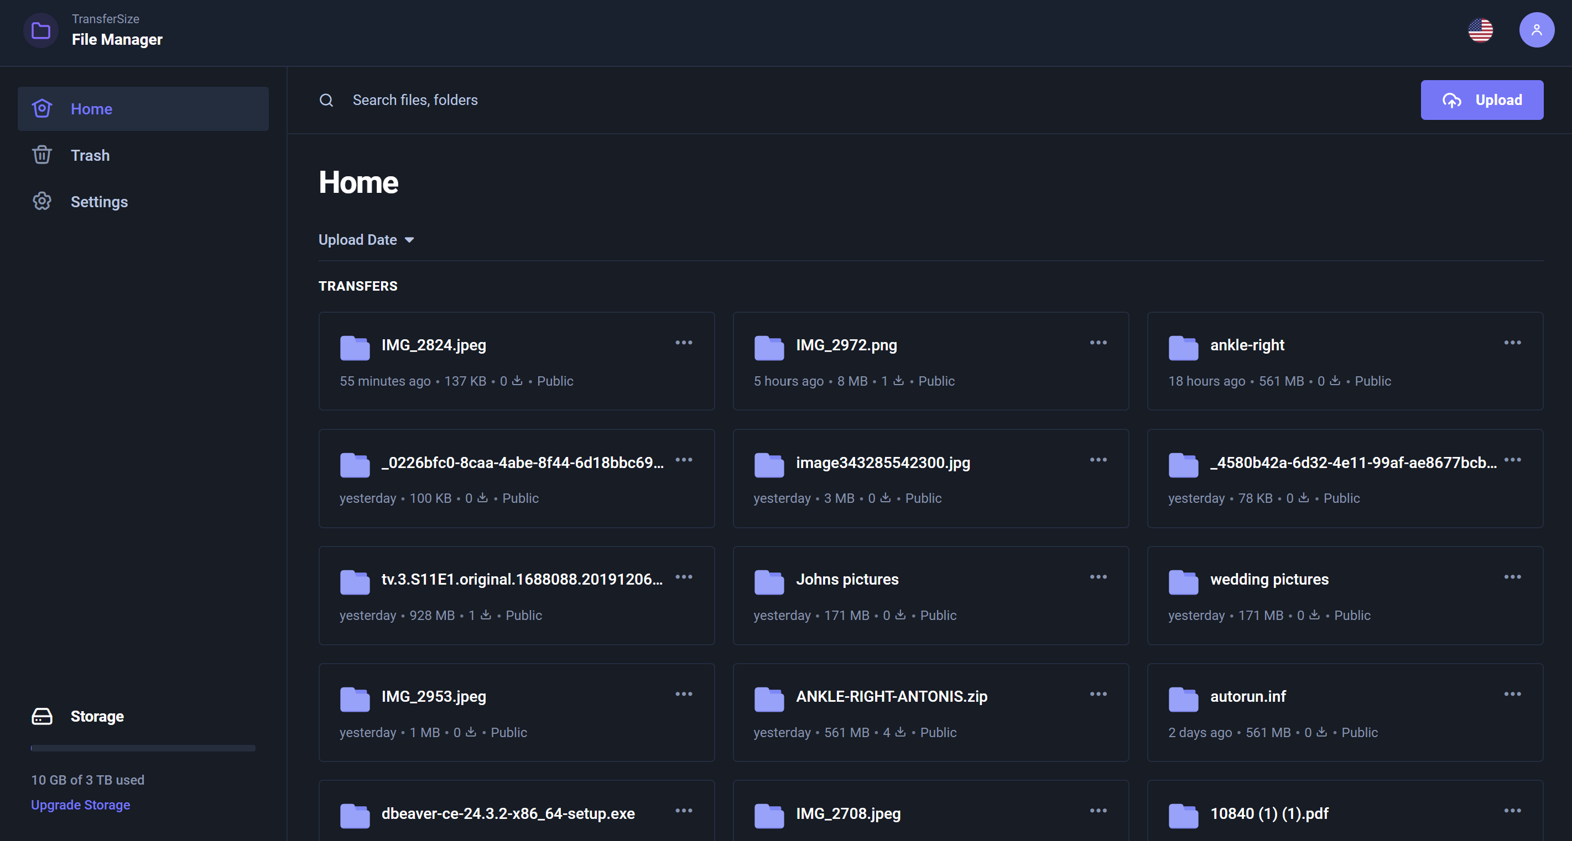Click the 'Home' page heading

click(358, 182)
